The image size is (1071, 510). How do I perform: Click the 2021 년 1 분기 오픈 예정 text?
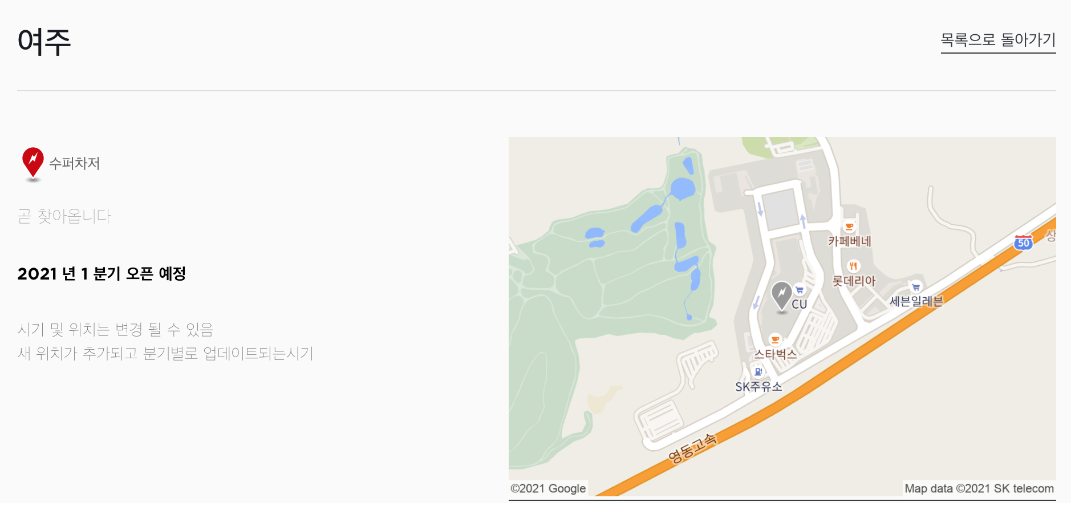102,274
